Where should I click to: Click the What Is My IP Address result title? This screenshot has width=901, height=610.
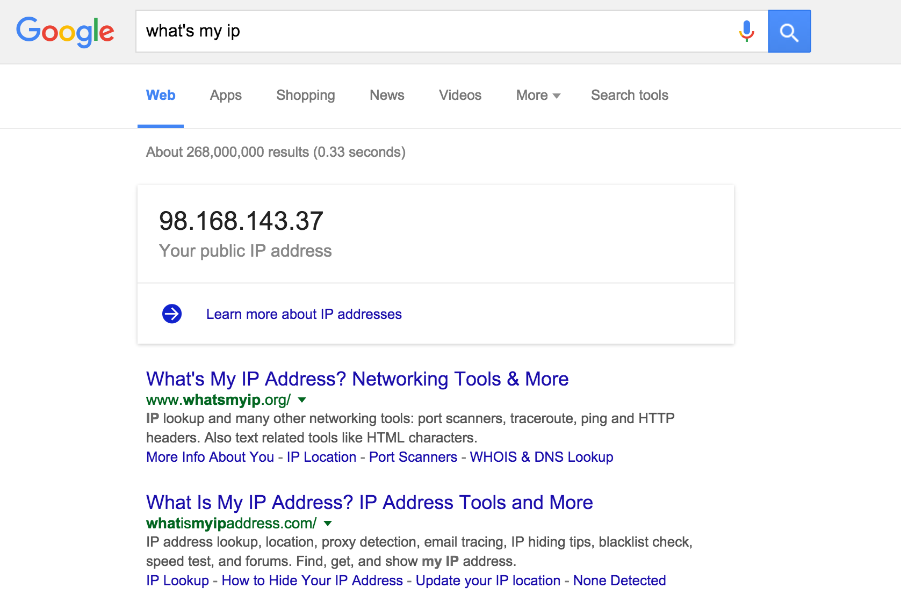tap(369, 503)
